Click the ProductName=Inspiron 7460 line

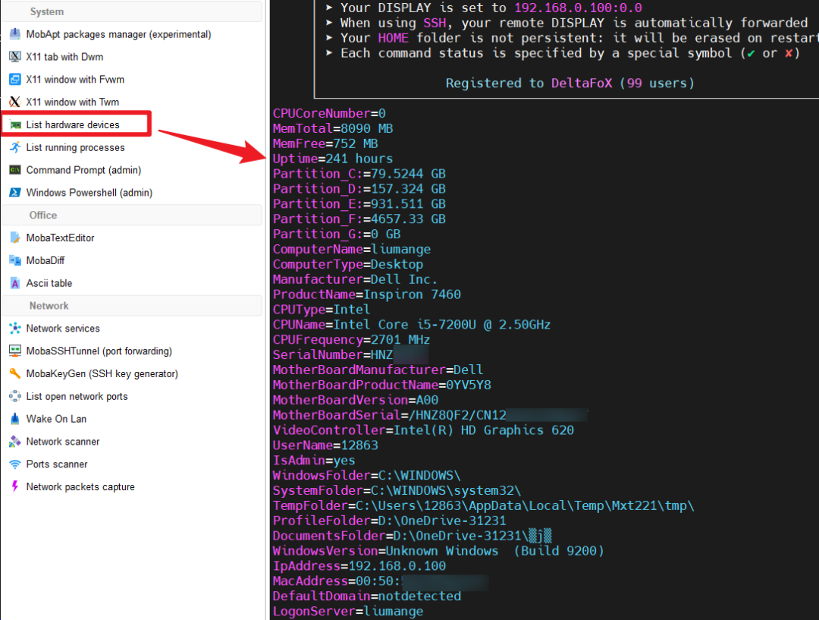[x=367, y=295]
